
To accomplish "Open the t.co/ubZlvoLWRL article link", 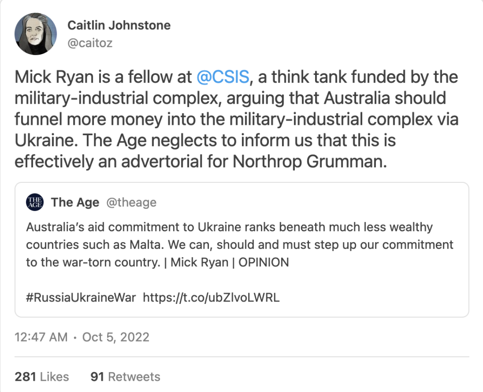I will click(211, 298).
